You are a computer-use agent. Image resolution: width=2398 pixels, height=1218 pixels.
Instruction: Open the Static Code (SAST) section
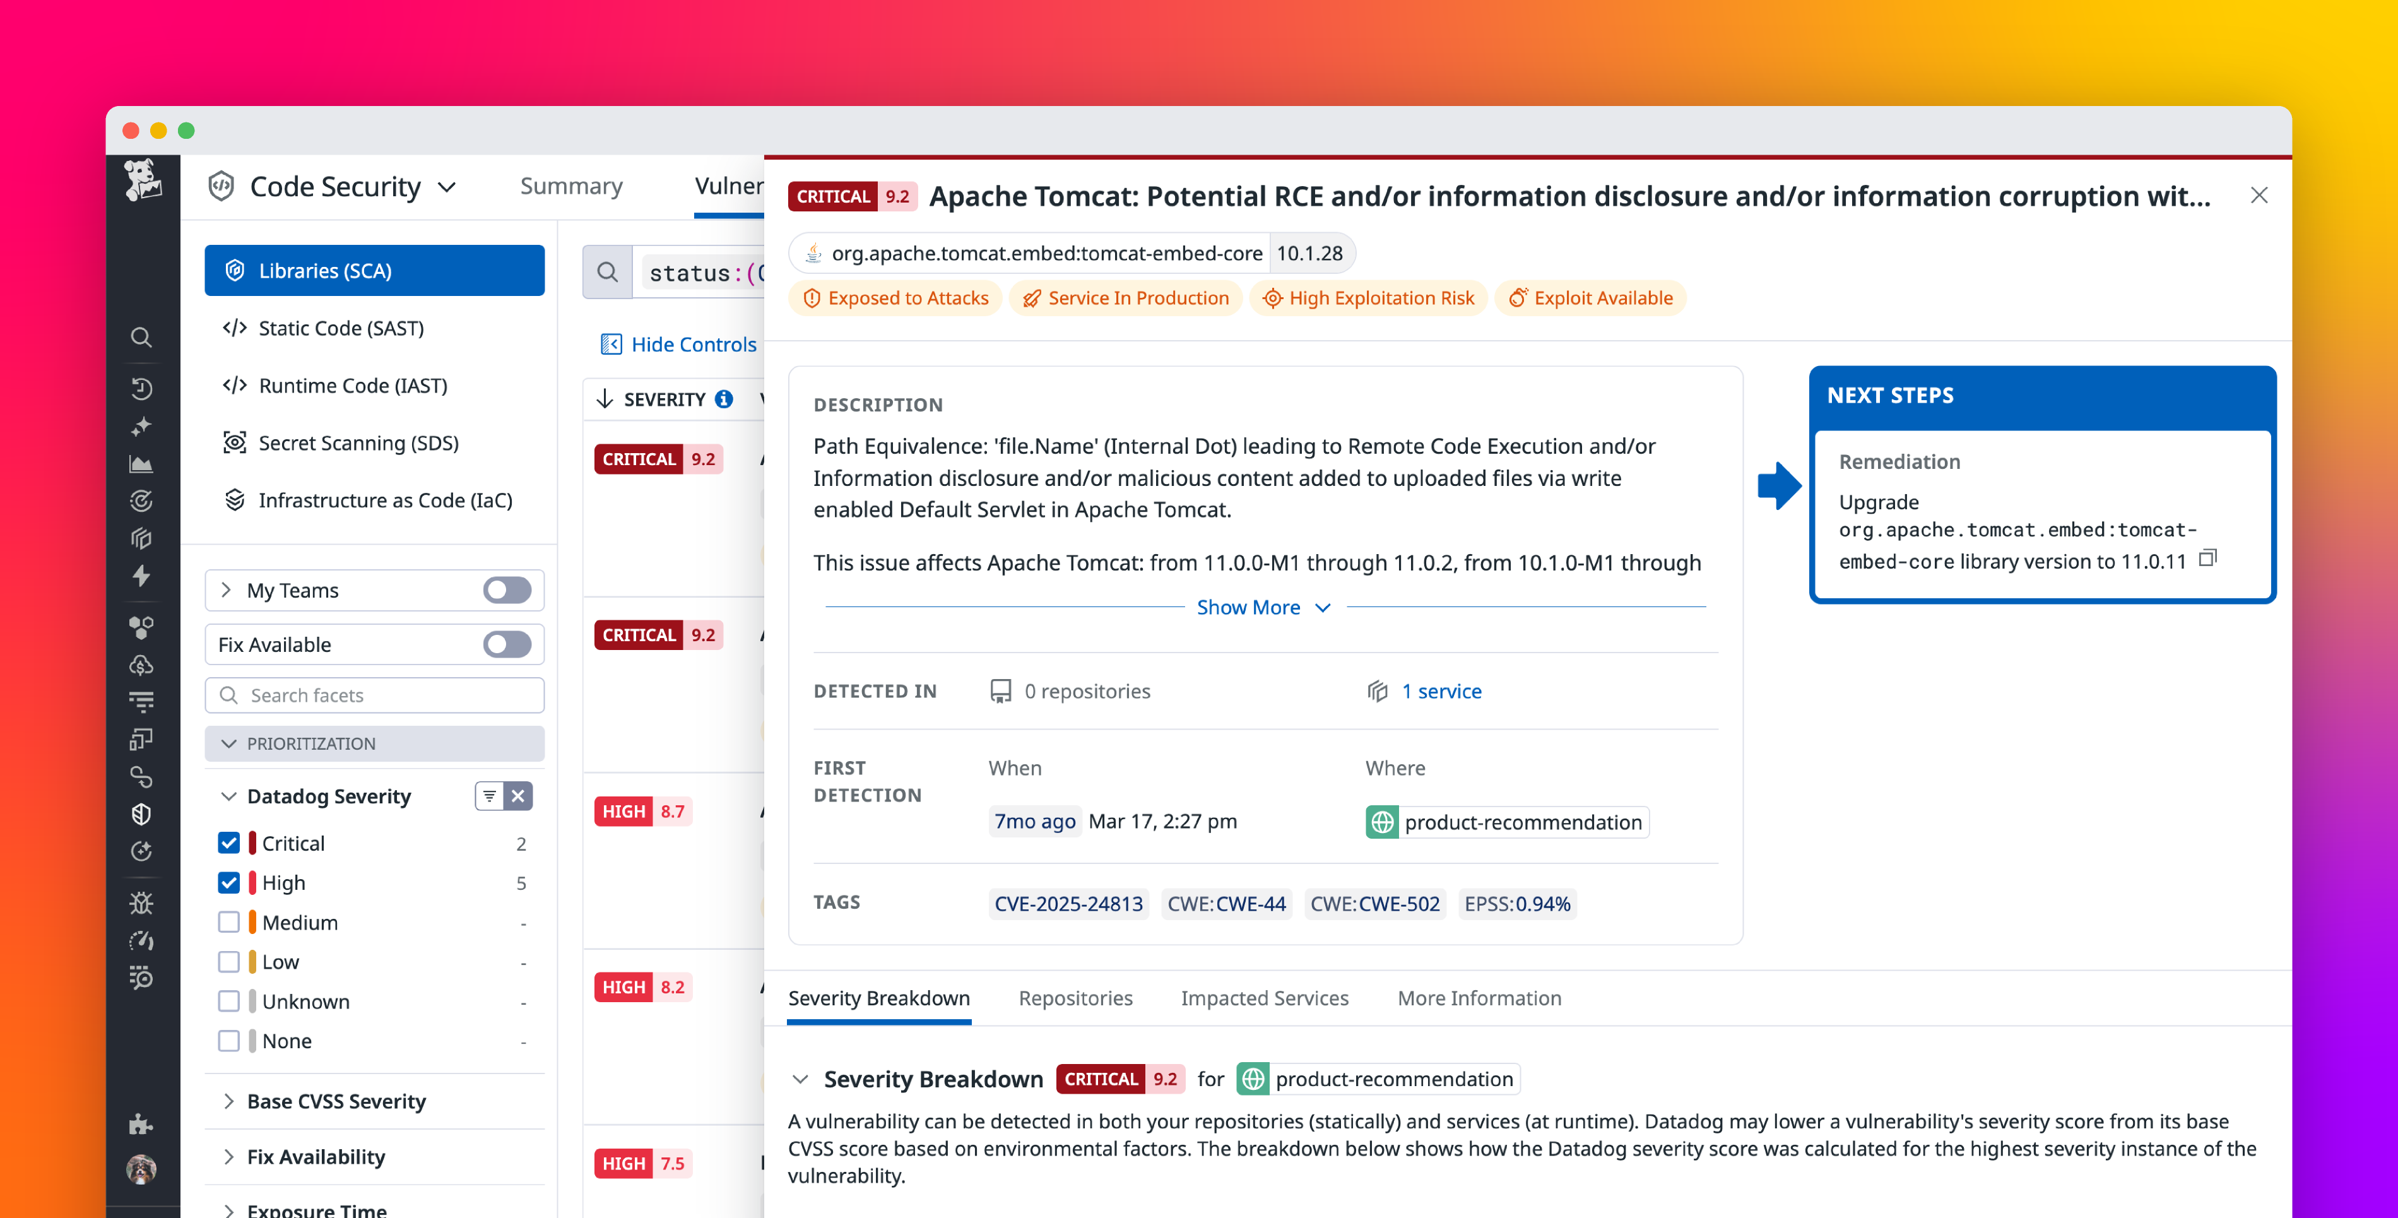(x=341, y=328)
